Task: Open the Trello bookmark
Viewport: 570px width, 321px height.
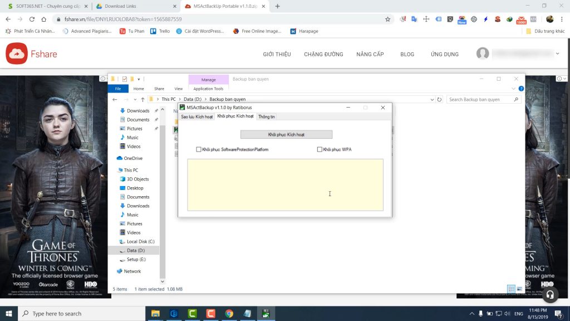Action: (160, 31)
